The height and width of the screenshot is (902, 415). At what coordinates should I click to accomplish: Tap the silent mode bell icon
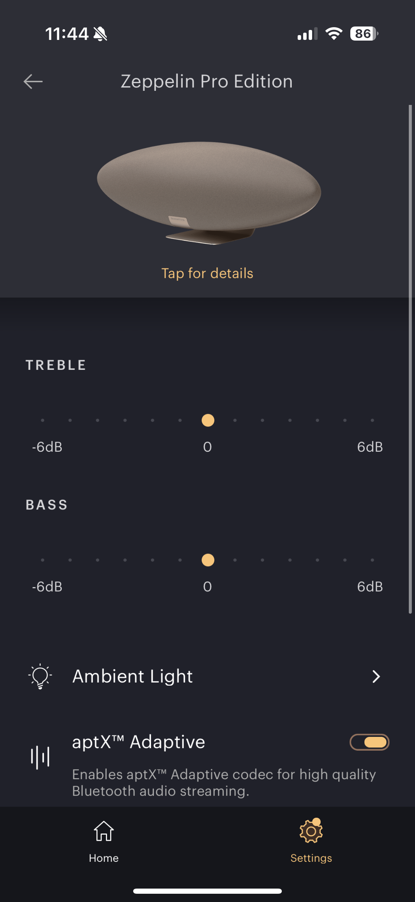click(x=100, y=34)
